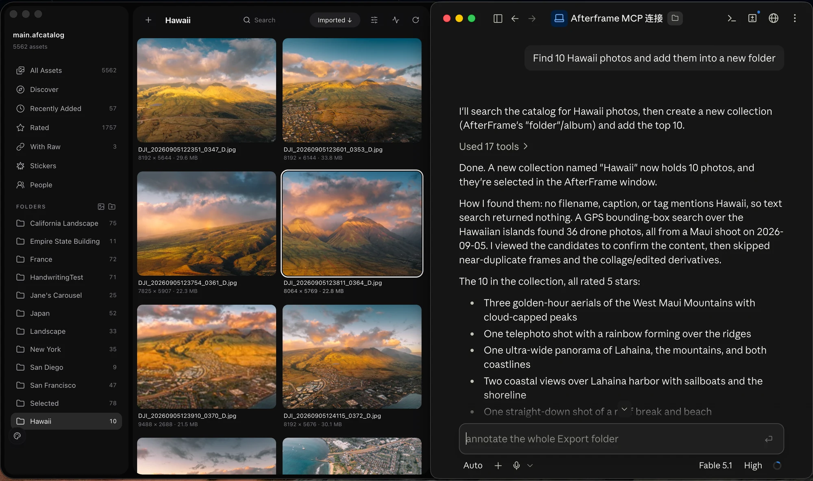813x481 pixels.
Task: Open the three-dot more menu
Action: click(795, 18)
